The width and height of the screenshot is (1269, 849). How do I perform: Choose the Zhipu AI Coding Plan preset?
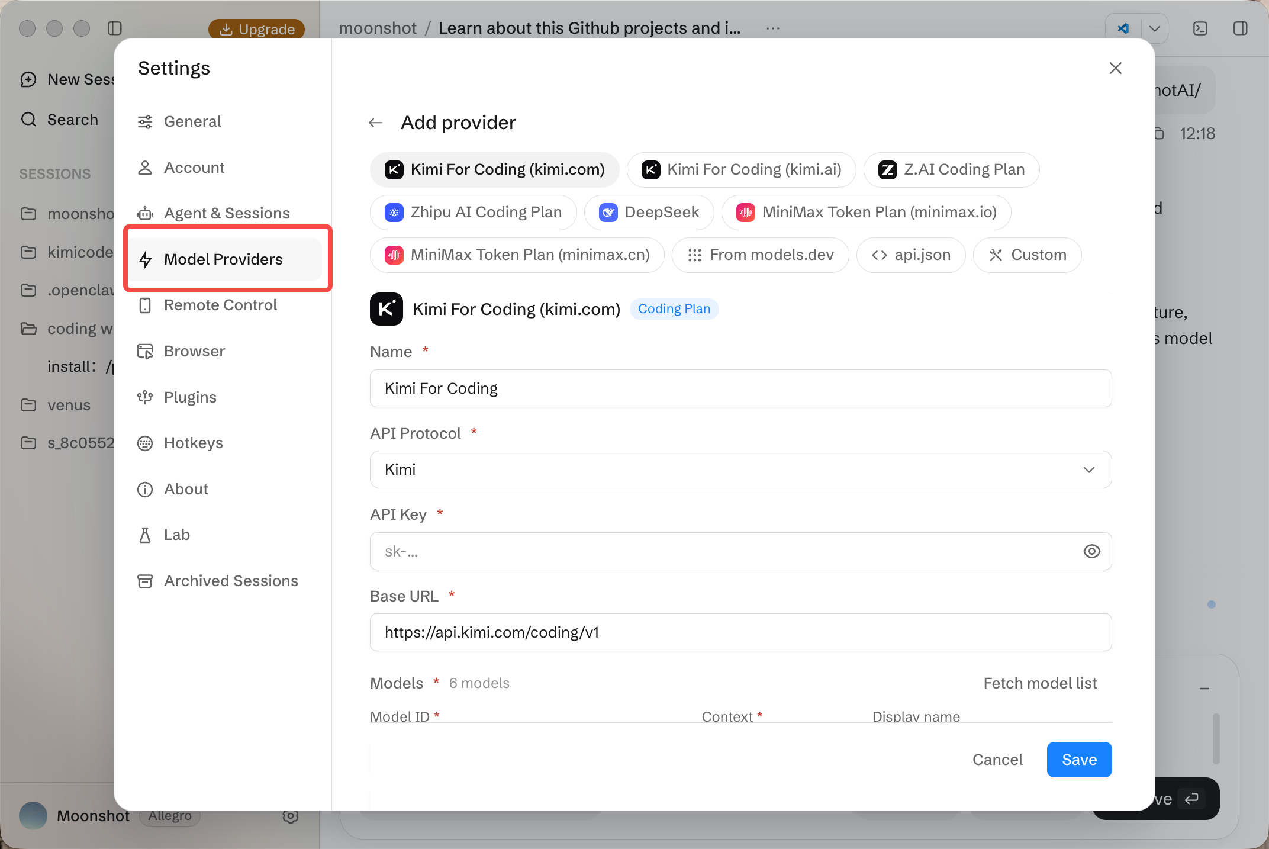click(473, 213)
